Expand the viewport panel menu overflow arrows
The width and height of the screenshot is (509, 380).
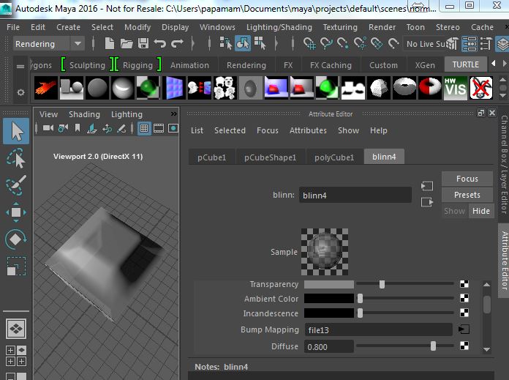click(x=173, y=114)
